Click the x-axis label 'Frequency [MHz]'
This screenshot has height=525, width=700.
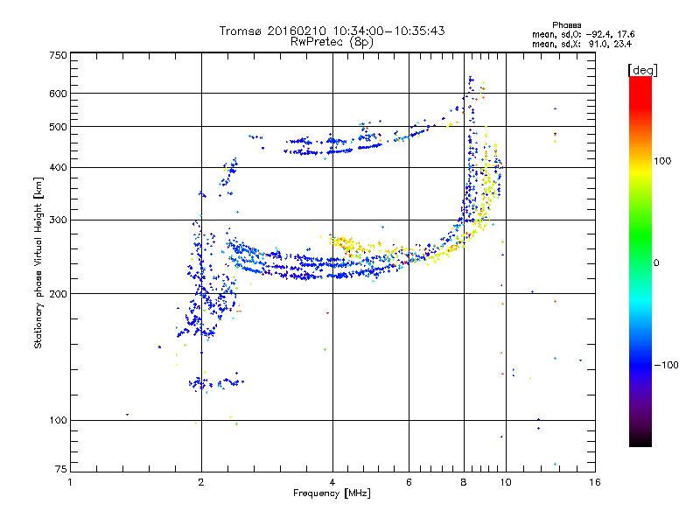pos(332,493)
